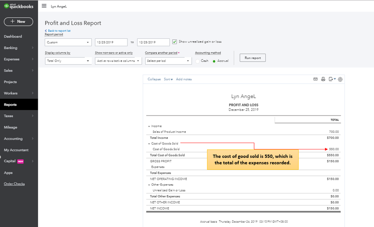Click the GROSS PROFIT row label

tap(161, 161)
